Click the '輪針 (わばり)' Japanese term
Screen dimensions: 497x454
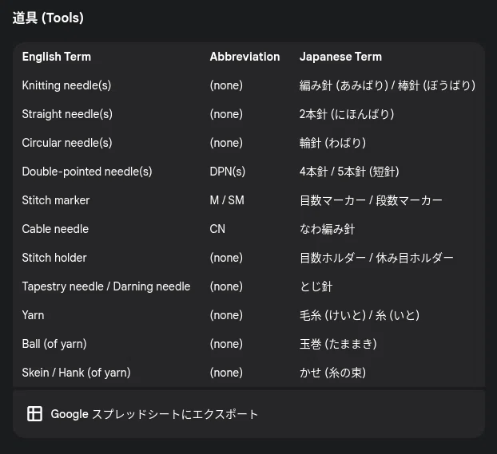[333, 143]
